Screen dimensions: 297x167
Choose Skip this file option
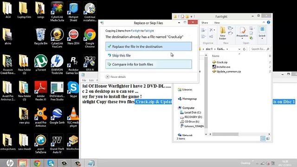point(148,56)
